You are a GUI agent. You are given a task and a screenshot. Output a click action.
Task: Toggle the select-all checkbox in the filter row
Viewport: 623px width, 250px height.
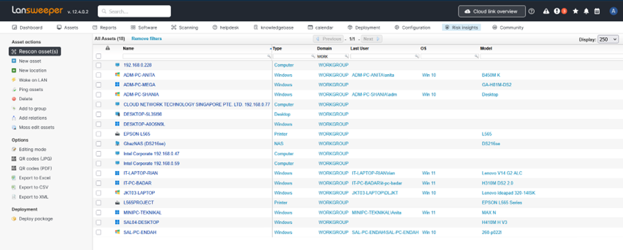98,56
